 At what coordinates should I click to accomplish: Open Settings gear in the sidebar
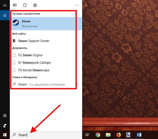coord(5,115)
